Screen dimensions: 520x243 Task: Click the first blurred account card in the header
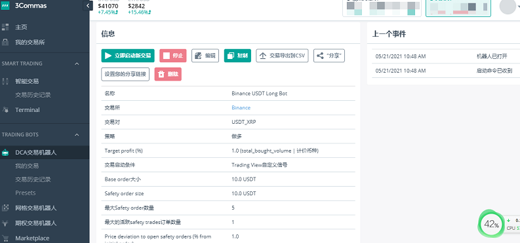coord(382,8)
